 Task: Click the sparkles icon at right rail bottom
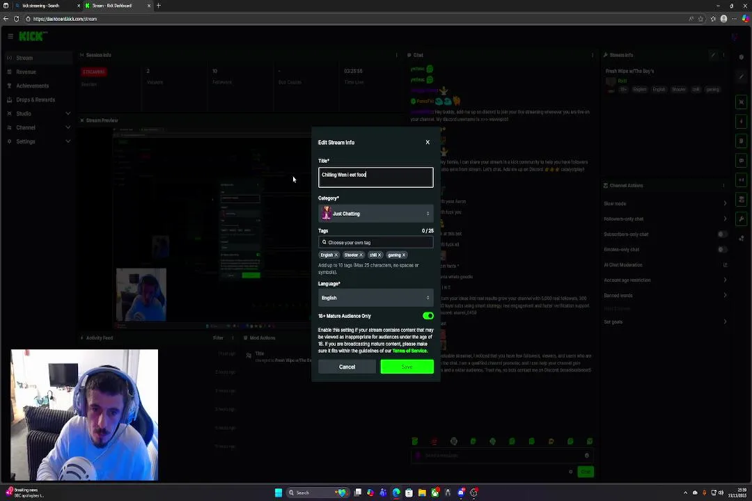[741, 238]
